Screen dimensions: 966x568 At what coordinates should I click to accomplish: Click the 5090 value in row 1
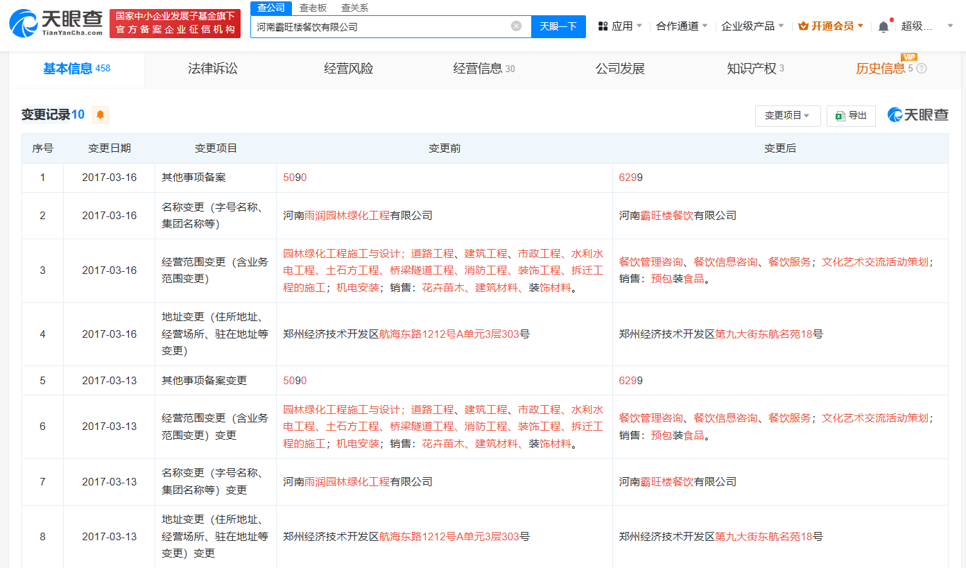(x=295, y=178)
